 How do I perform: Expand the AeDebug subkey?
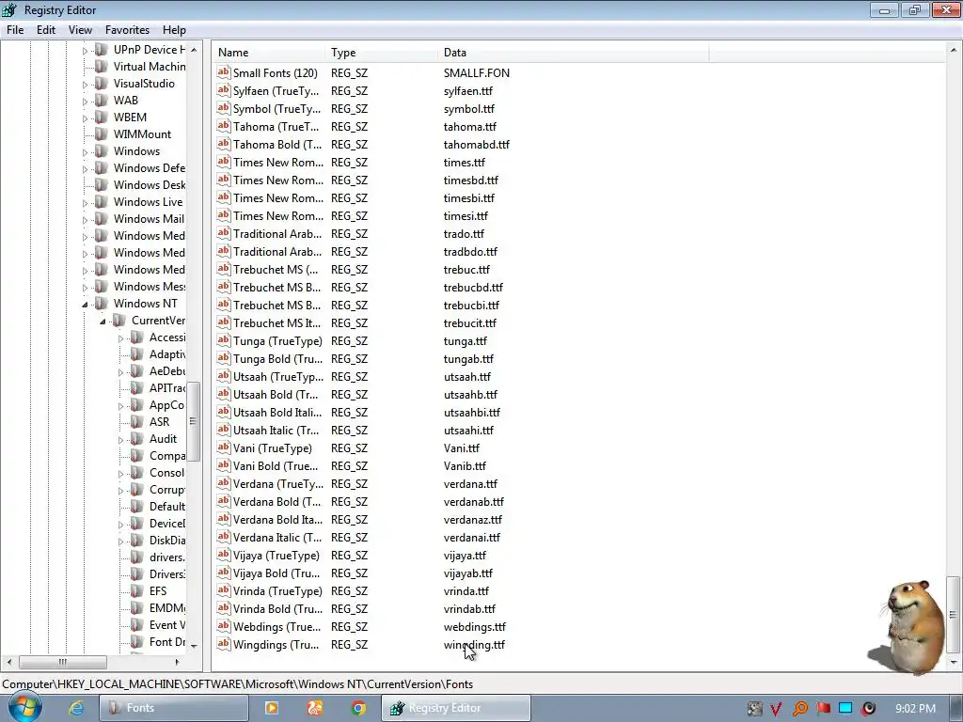[x=121, y=372]
